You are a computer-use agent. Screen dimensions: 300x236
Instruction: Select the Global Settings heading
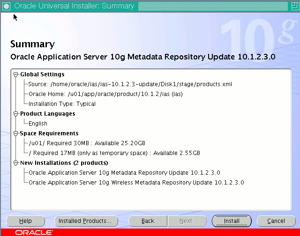click(x=42, y=74)
